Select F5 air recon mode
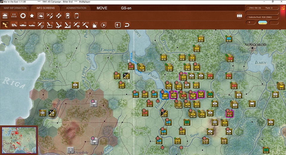Image resolution: width=286 pixels, height=155 pixels. tap(41, 25)
